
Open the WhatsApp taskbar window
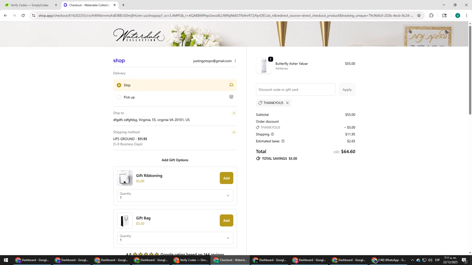(389, 260)
